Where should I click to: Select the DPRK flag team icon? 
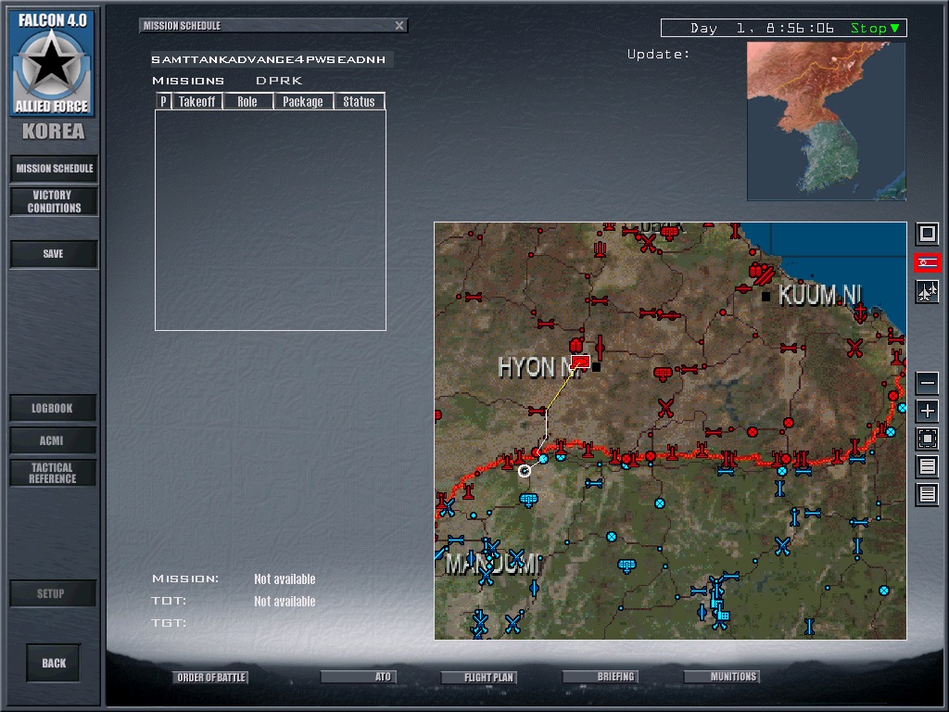tap(927, 263)
